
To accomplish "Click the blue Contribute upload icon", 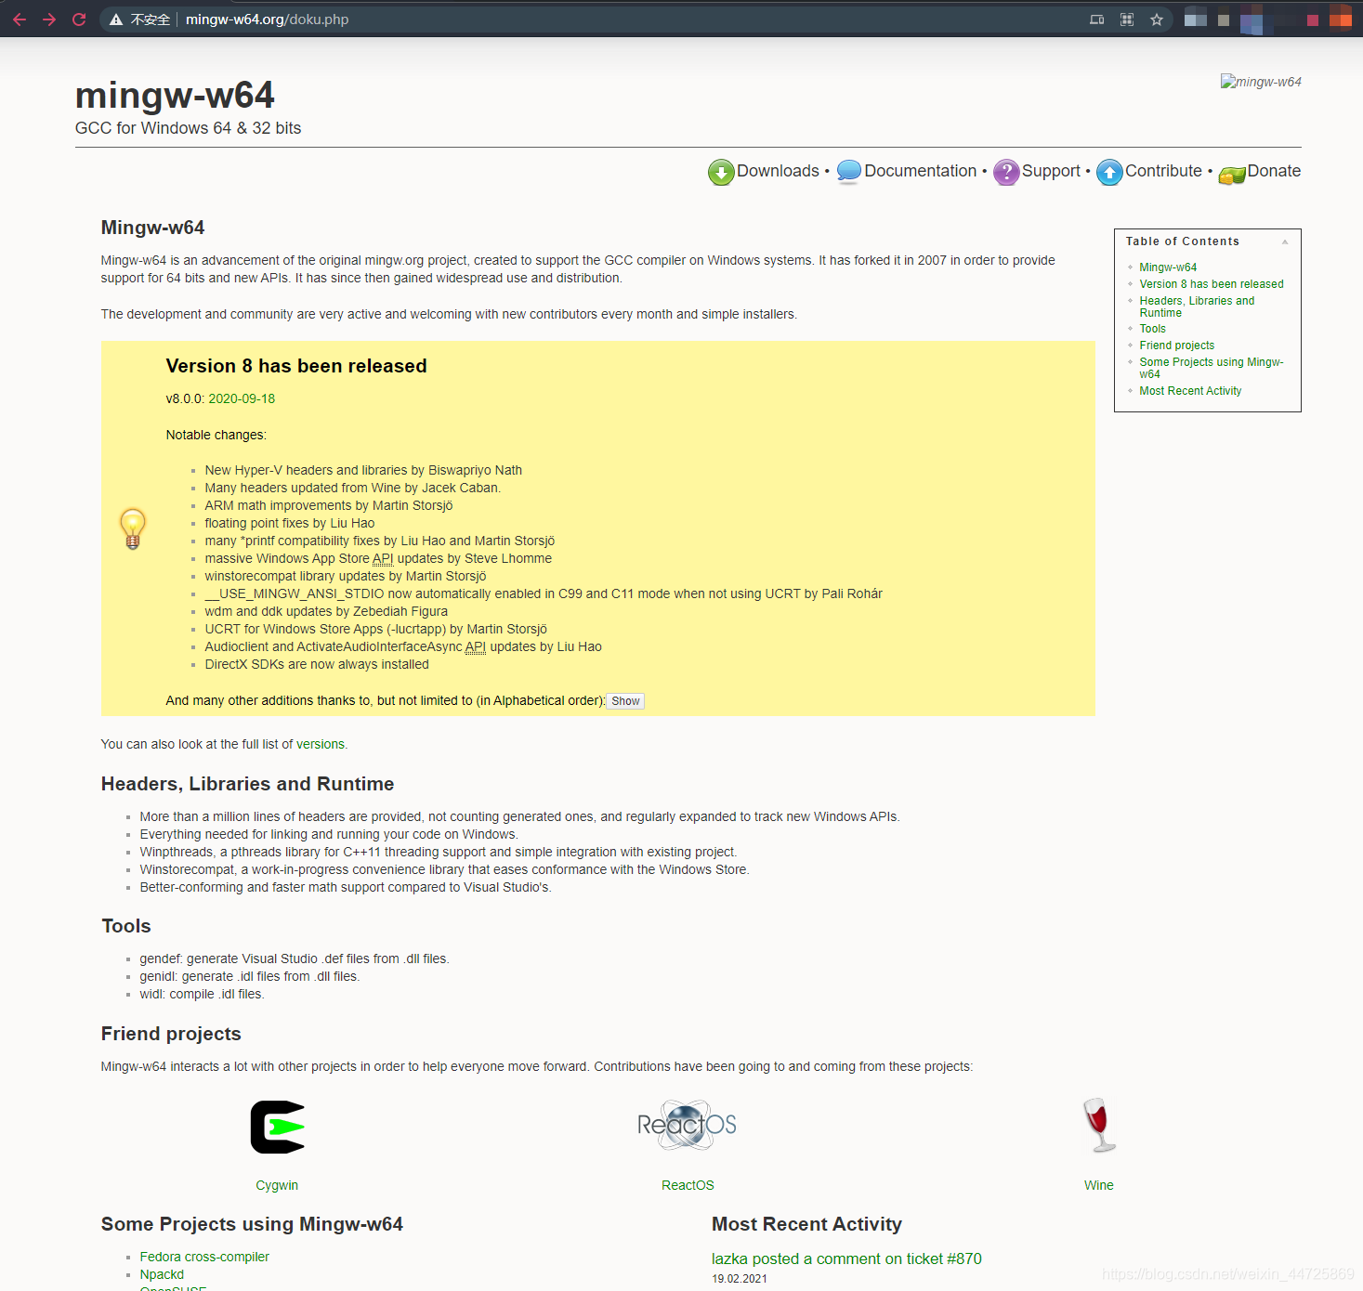I will point(1109,173).
